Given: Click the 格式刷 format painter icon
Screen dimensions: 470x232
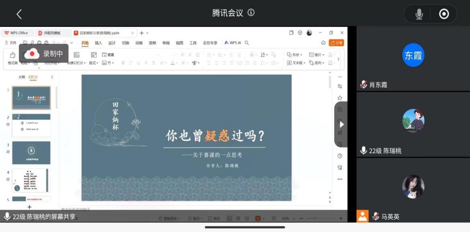Looking at the screenshot, I should click(12, 56).
